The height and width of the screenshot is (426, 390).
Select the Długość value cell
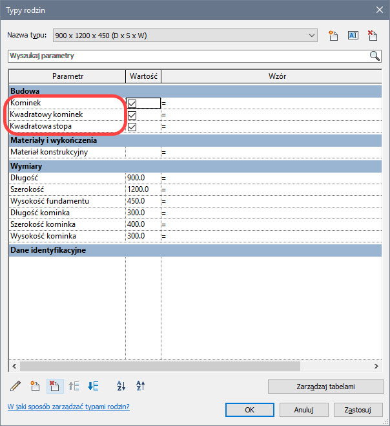pos(143,178)
